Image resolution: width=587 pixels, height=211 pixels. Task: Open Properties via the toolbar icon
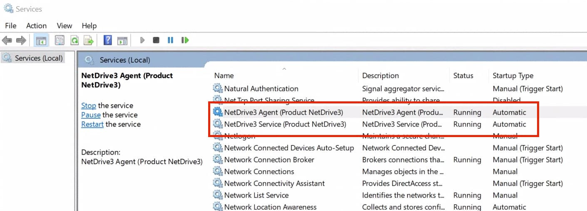(x=60, y=40)
